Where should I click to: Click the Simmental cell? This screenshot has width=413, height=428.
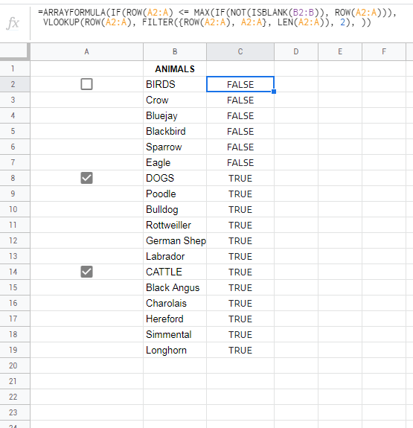pyautogui.click(x=175, y=334)
